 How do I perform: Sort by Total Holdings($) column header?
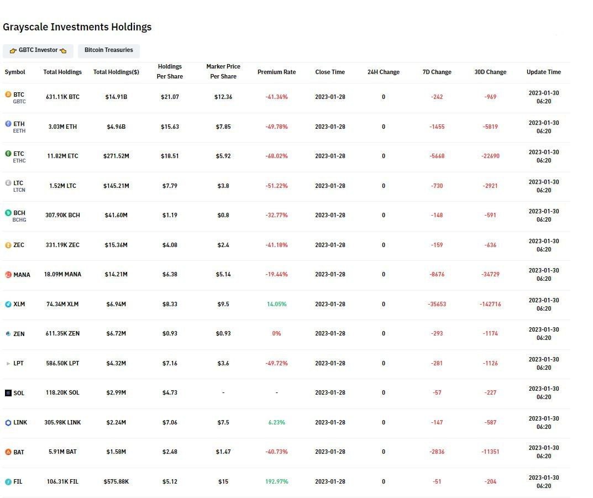point(116,72)
